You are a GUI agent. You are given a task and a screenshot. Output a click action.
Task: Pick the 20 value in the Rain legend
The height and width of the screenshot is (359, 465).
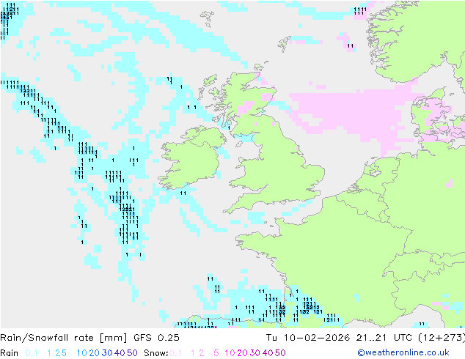(x=95, y=353)
